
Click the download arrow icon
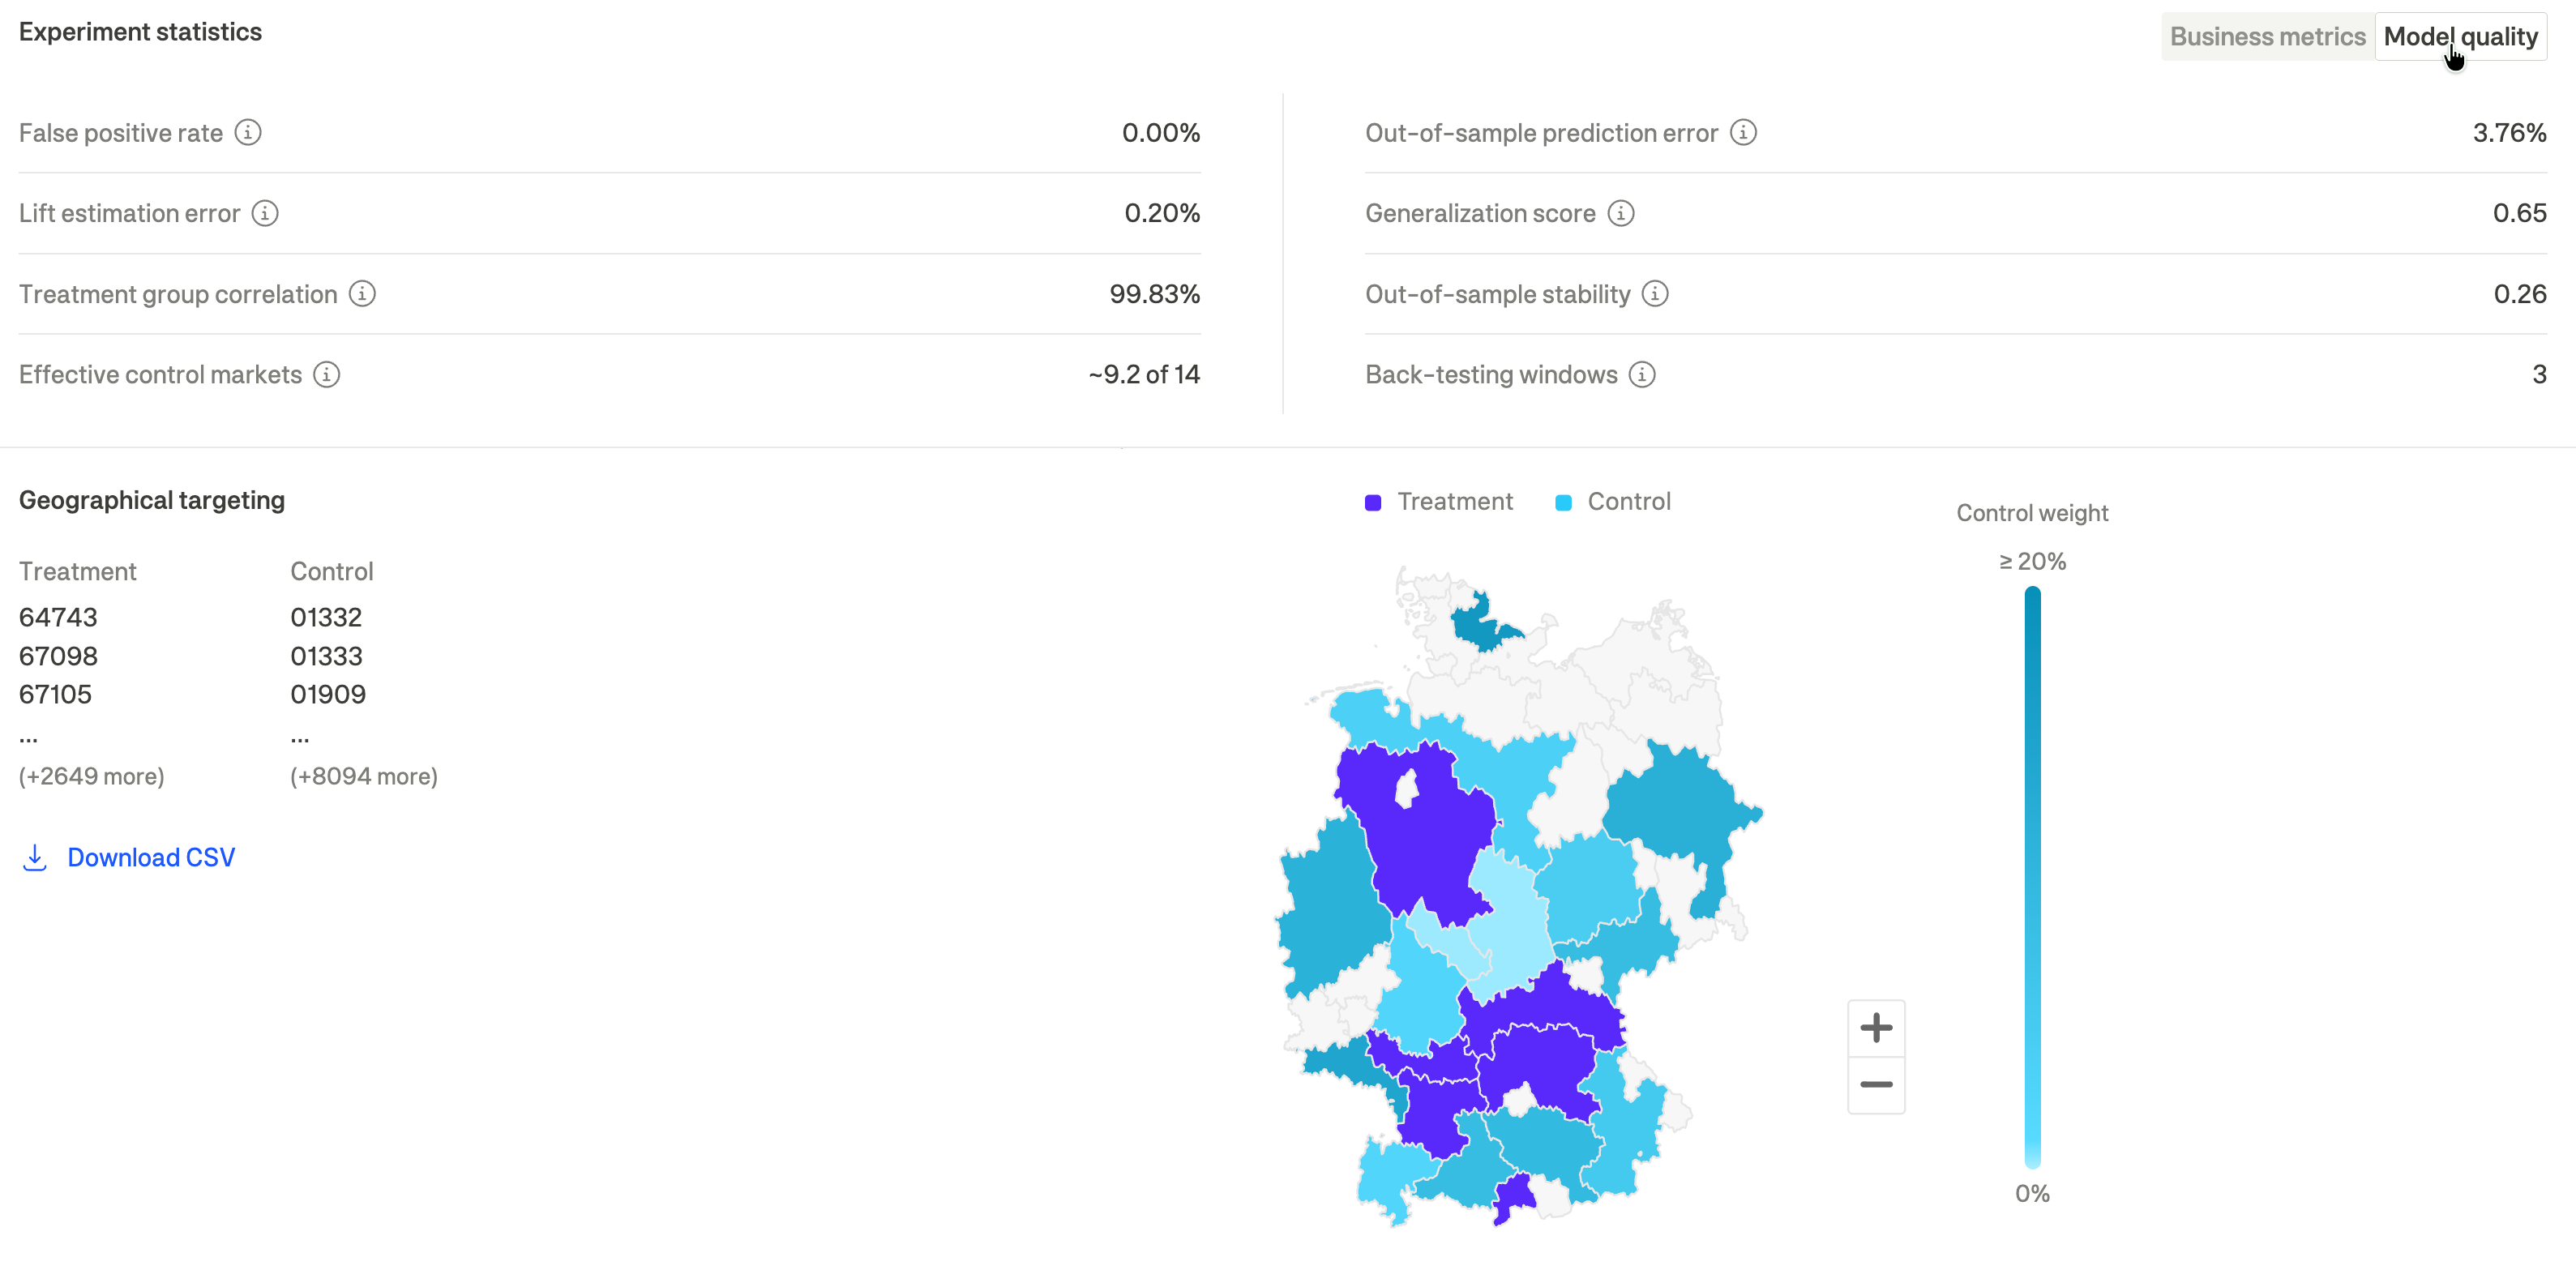(x=35, y=858)
